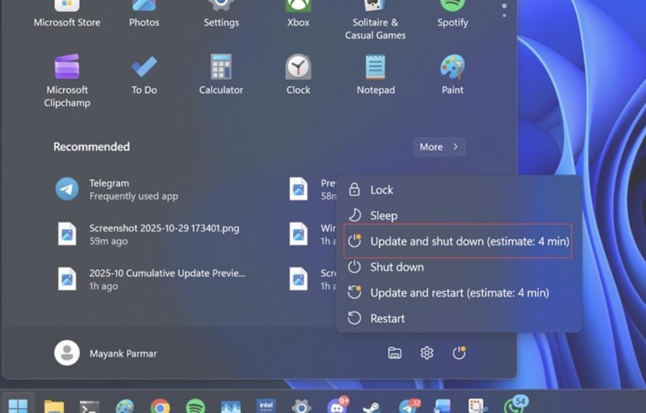
Task: Choose Sleep from the power menu
Action: (x=384, y=215)
